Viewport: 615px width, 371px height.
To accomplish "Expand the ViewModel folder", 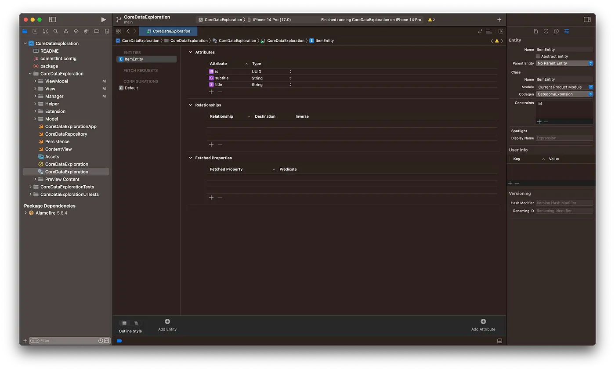I will (35, 81).
